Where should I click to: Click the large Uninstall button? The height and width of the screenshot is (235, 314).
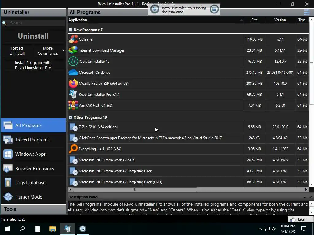click(33, 36)
